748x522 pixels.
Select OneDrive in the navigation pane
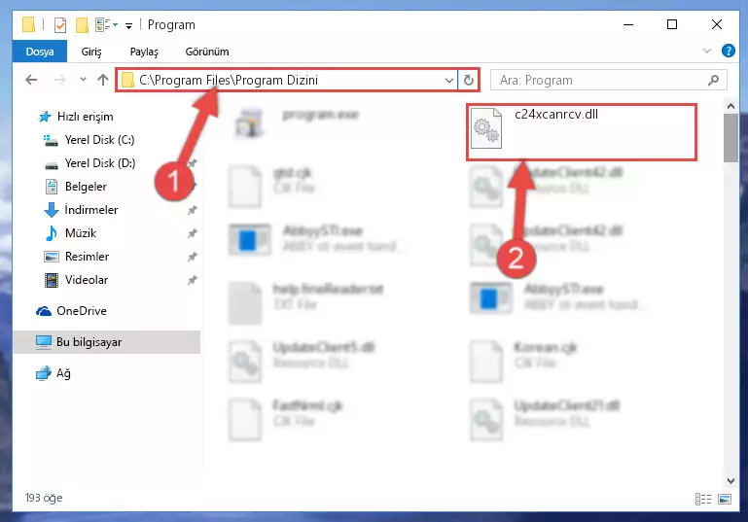click(81, 311)
